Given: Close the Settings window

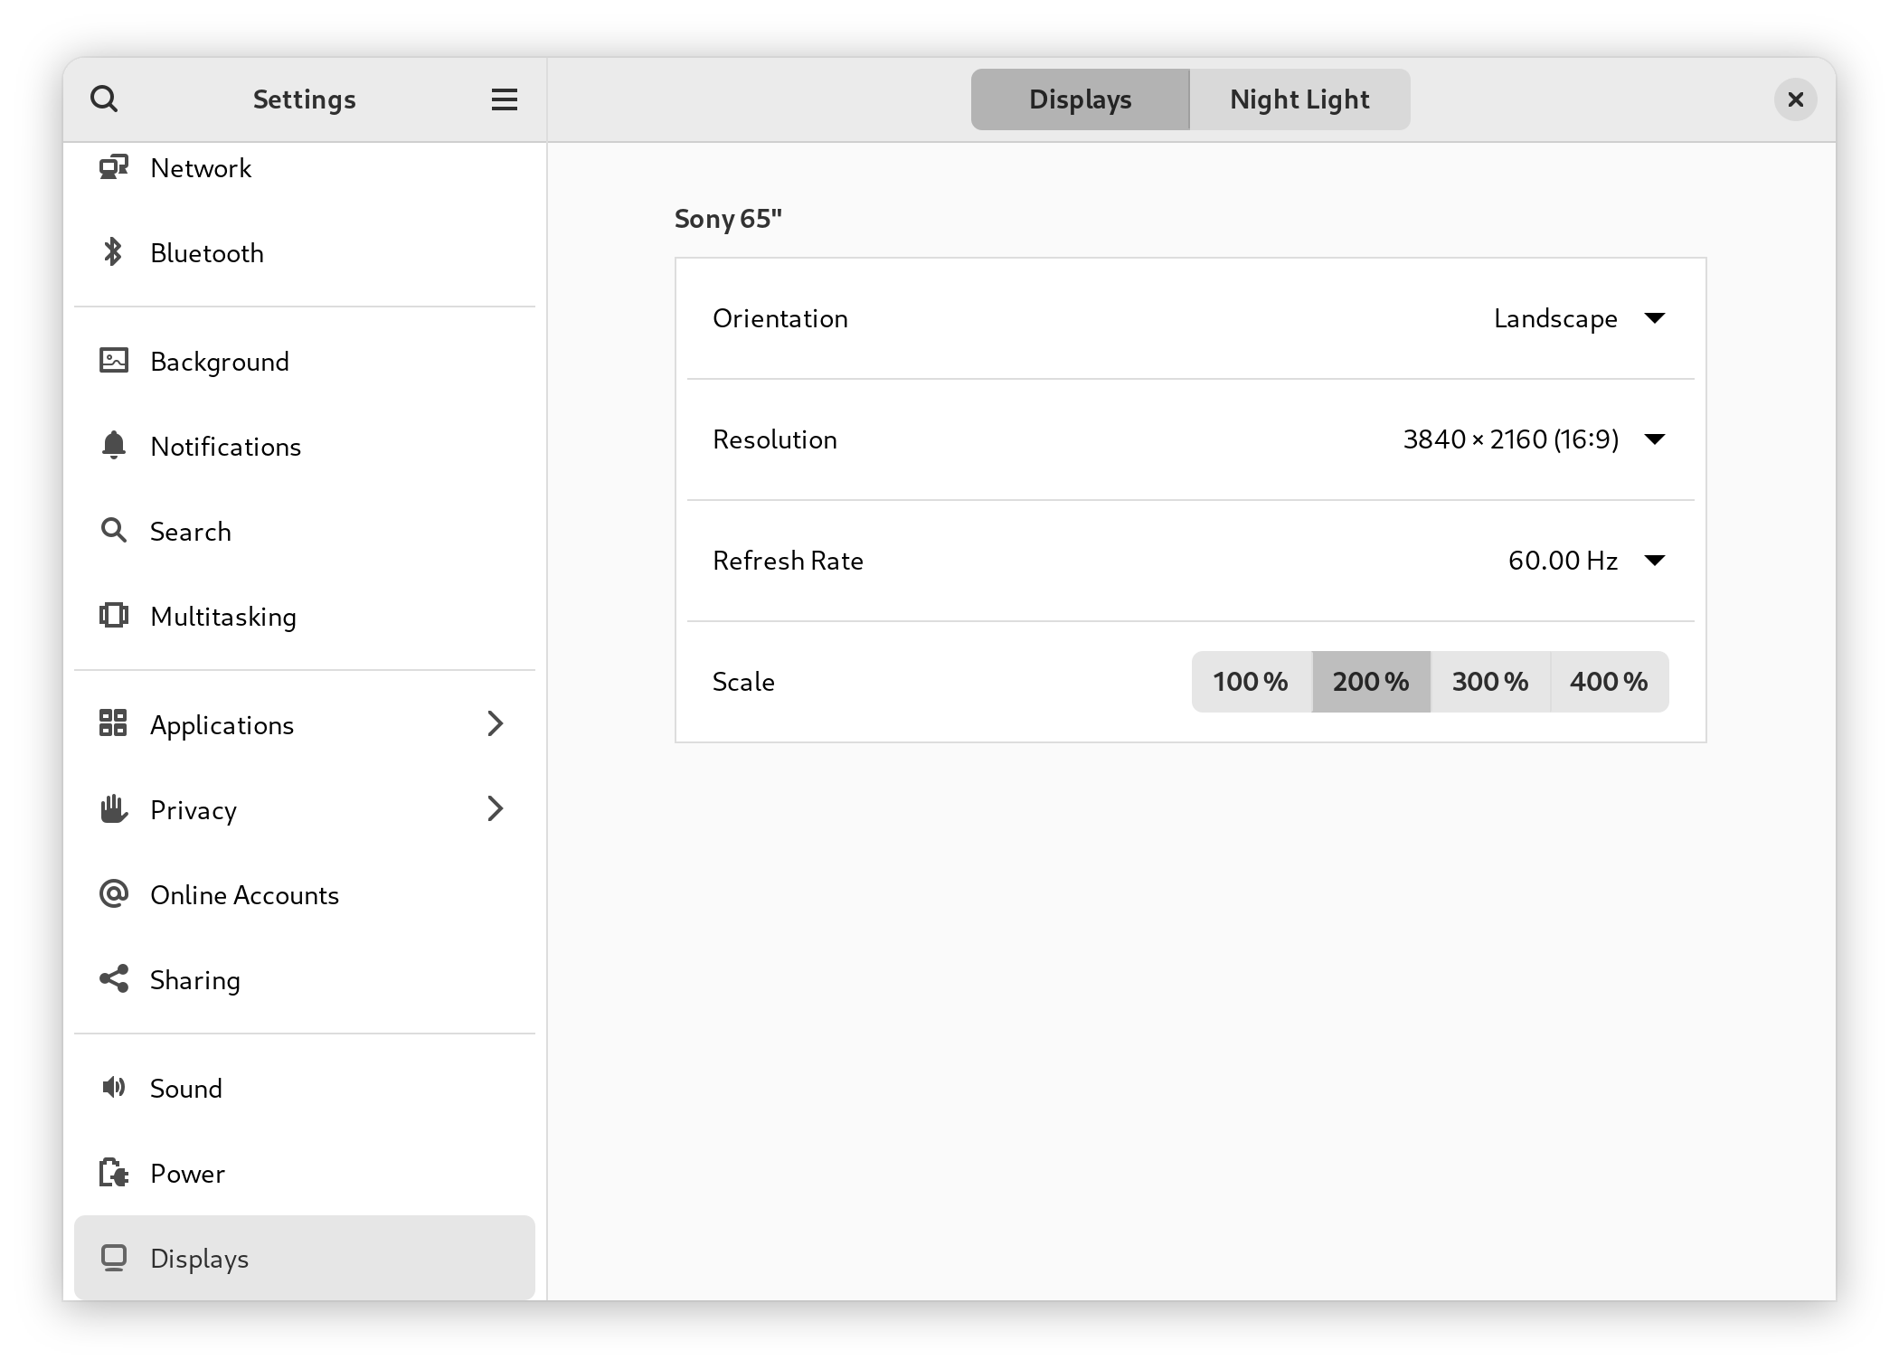Looking at the screenshot, I should pyautogui.click(x=1796, y=99).
